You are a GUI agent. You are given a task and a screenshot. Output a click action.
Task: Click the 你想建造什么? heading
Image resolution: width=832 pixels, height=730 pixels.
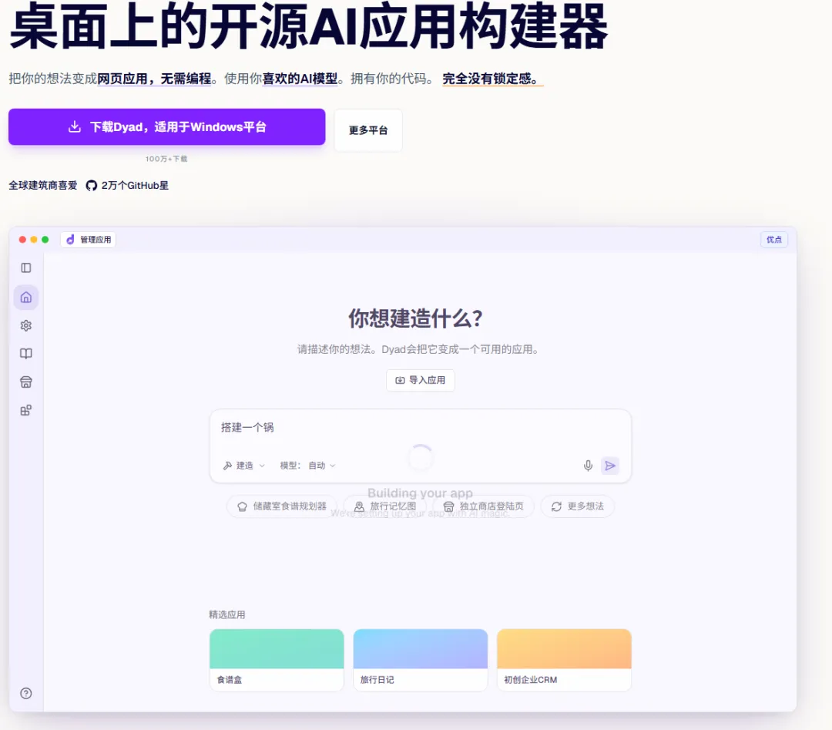[x=415, y=318]
